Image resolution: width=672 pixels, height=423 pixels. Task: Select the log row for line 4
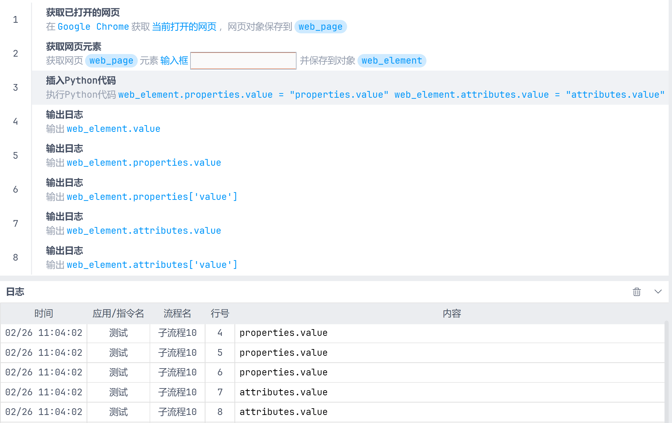point(283,333)
